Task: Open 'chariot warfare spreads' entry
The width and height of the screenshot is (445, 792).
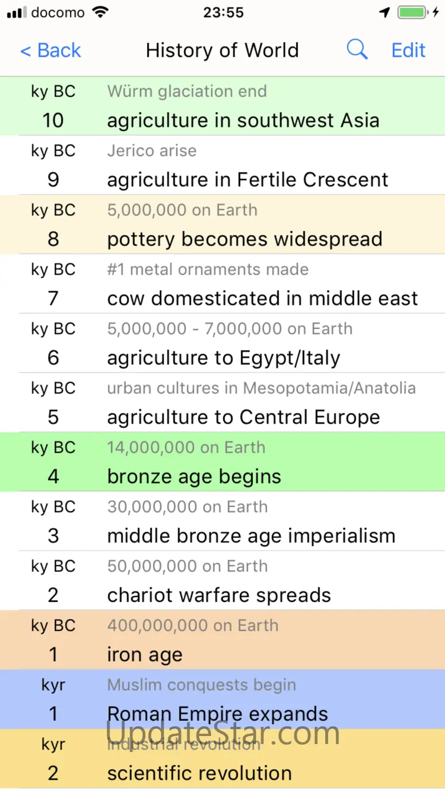Action: point(219,596)
